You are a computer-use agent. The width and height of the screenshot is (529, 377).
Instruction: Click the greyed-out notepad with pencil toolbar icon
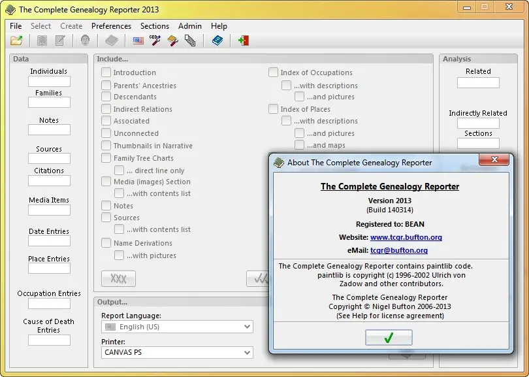[60, 41]
